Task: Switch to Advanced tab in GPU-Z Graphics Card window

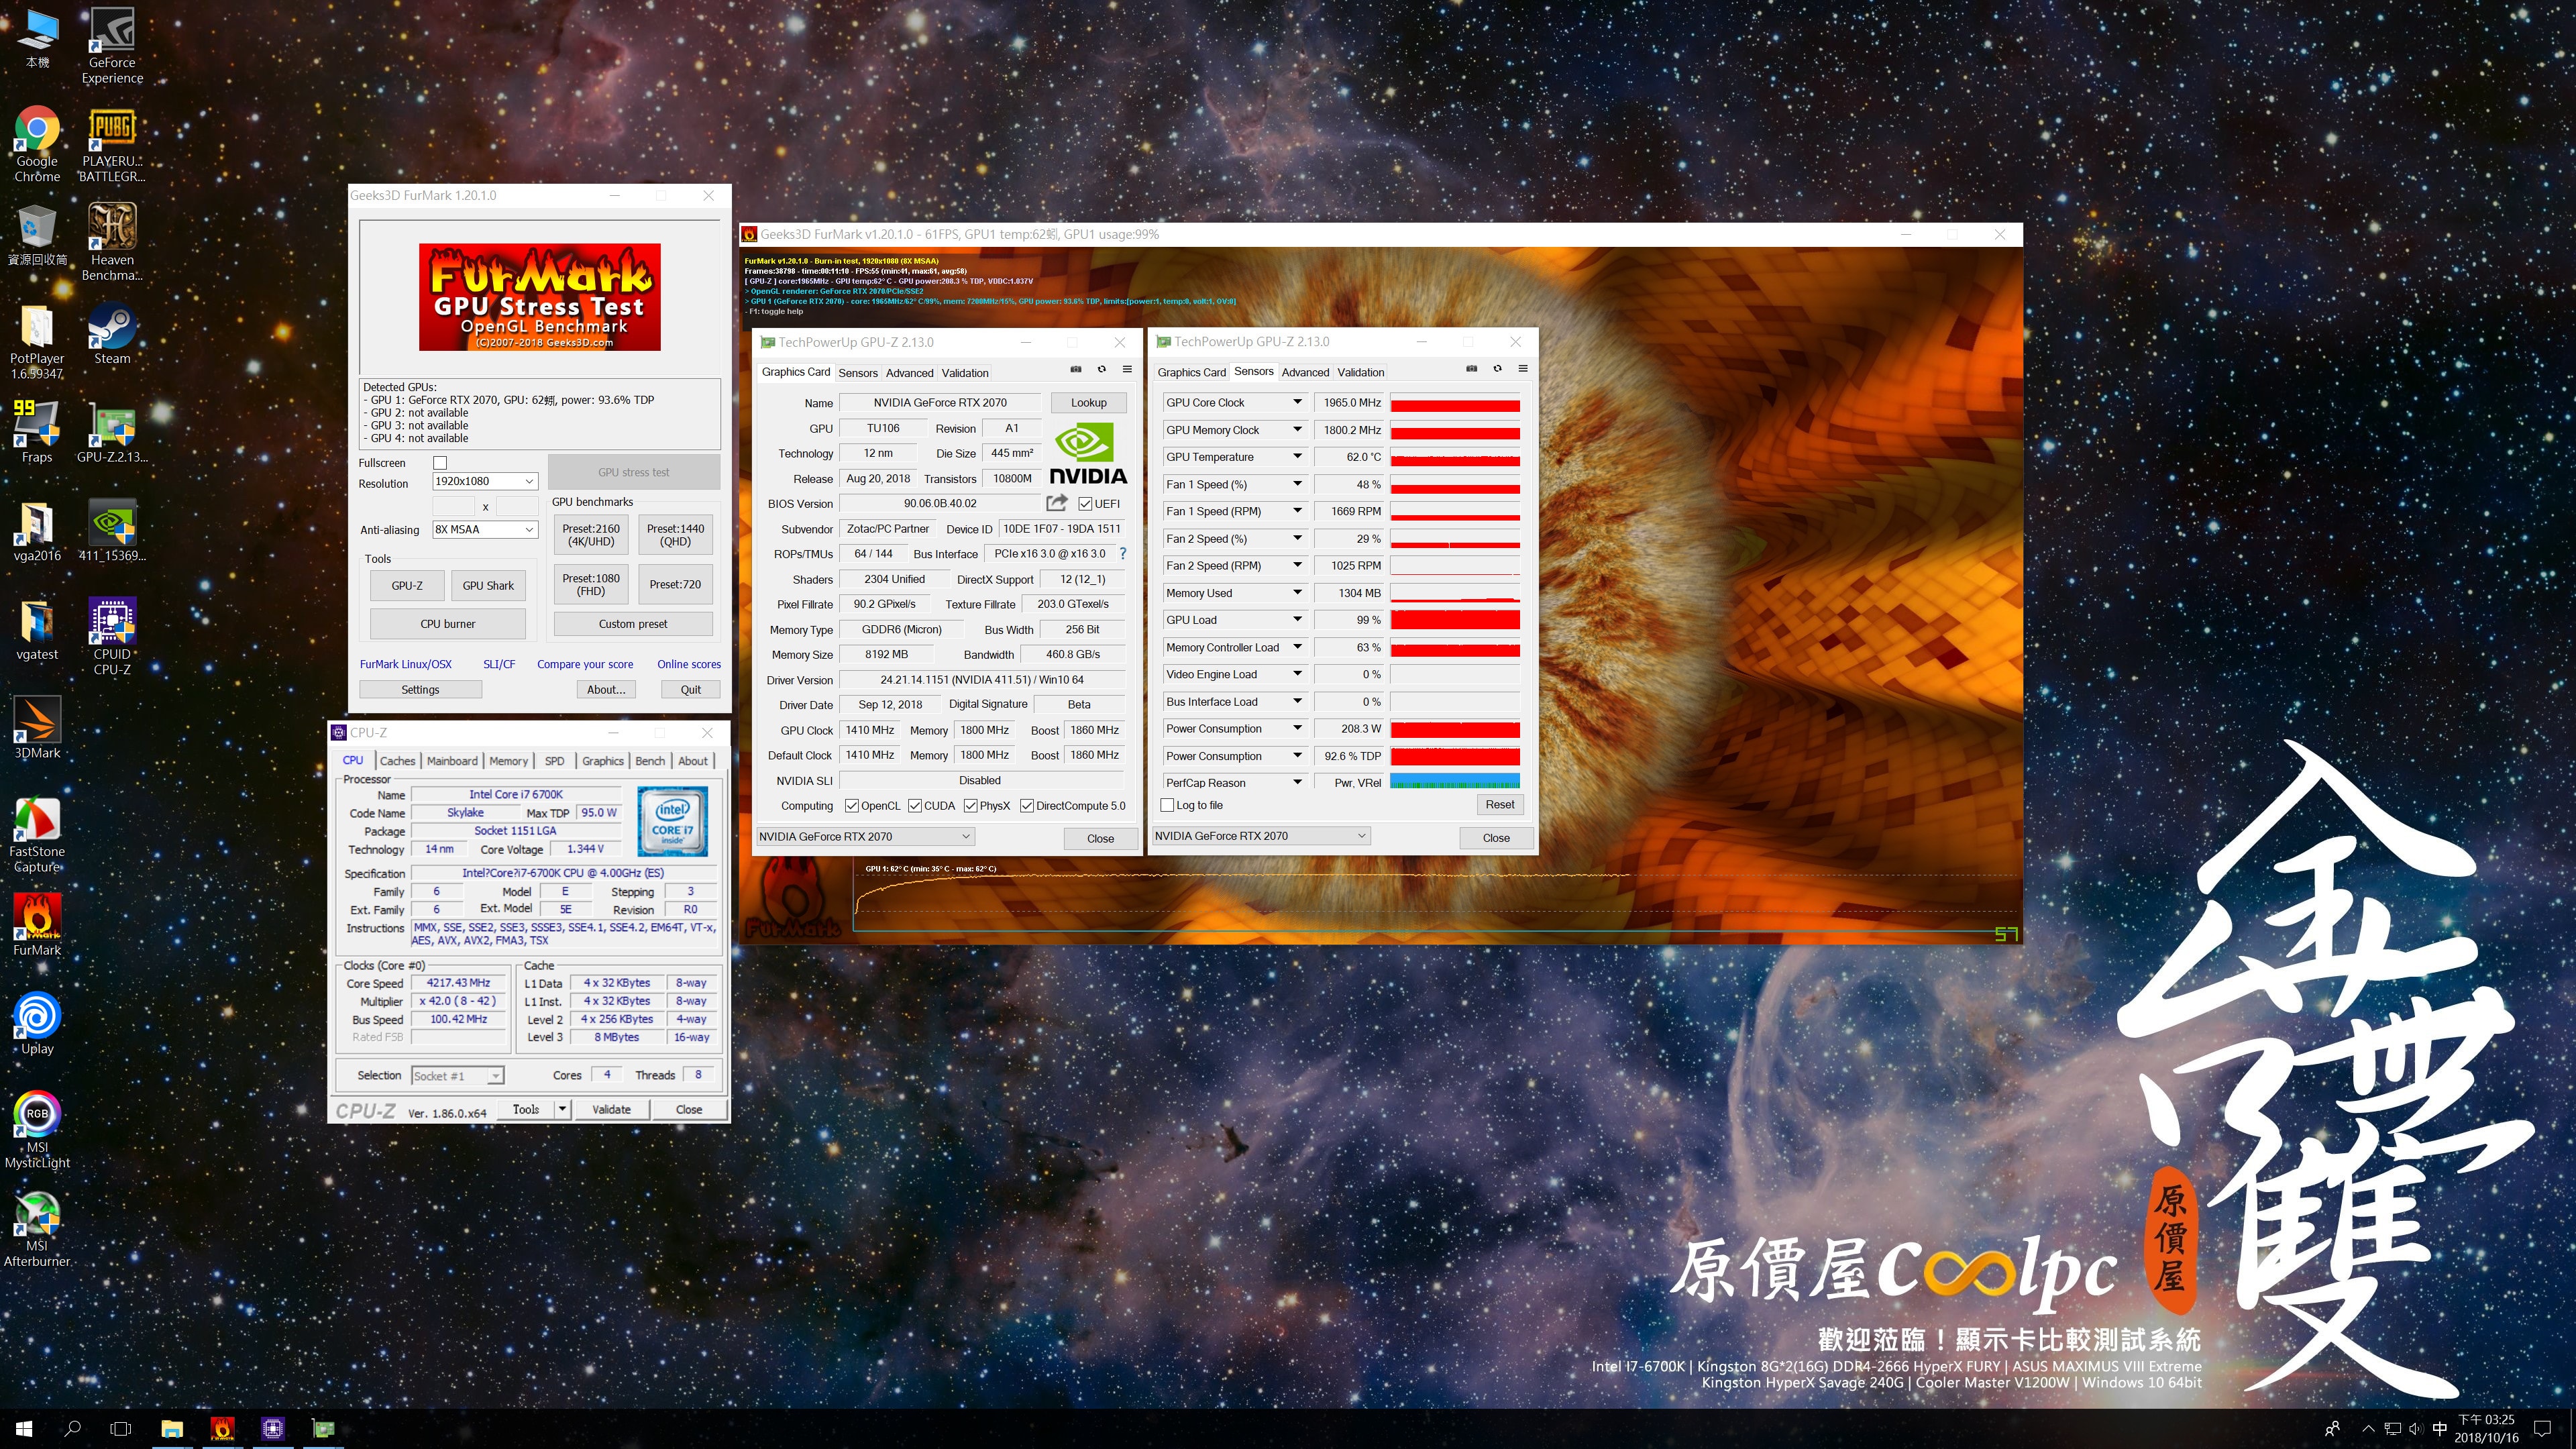Action: click(909, 373)
